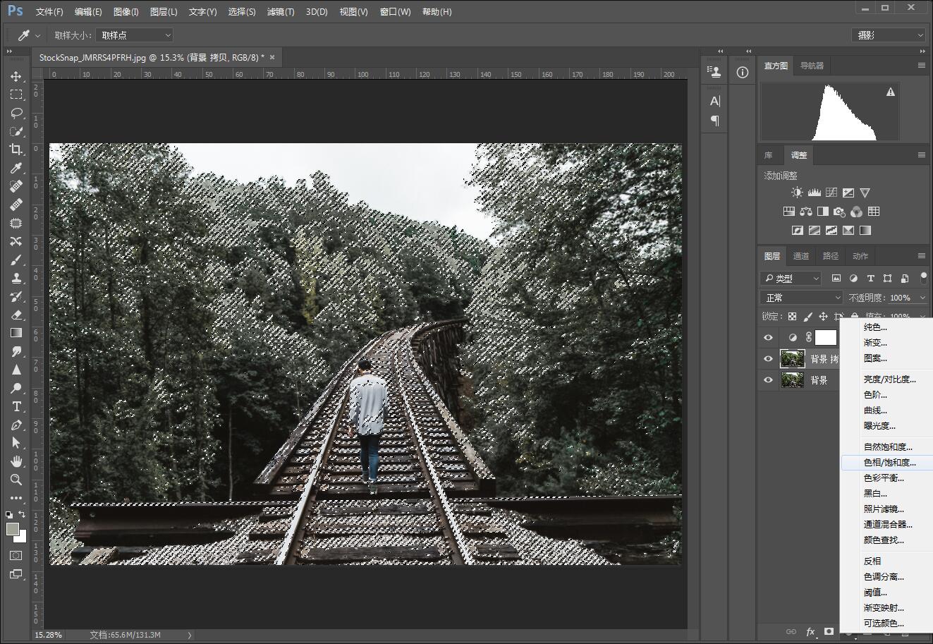This screenshot has width=933, height=644.
Task: Select the Zoom tool
Action: click(x=16, y=480)
